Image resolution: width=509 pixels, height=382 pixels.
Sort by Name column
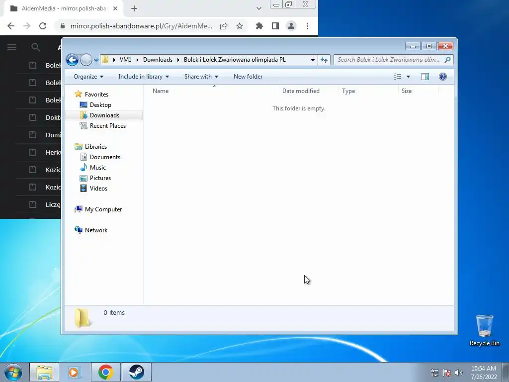[161, 91]
